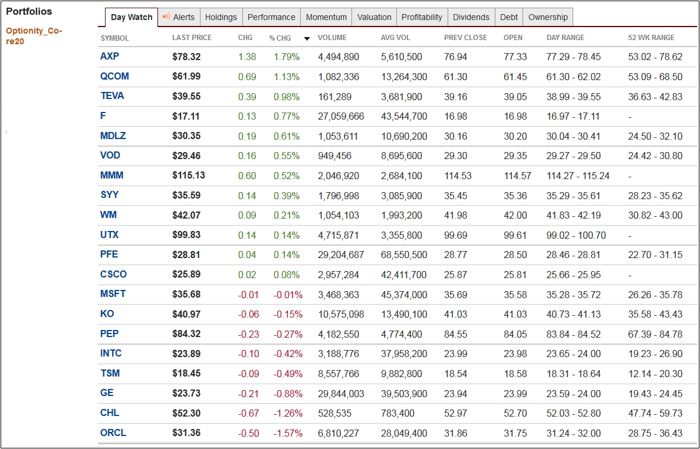The height and width of the screenshot is (449, 700).
Task: Sort by the CHG column header
Action: (245, 38)
